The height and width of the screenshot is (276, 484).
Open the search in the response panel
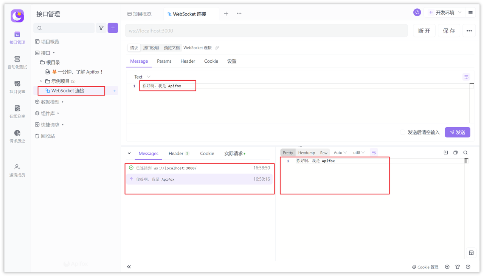465,153
